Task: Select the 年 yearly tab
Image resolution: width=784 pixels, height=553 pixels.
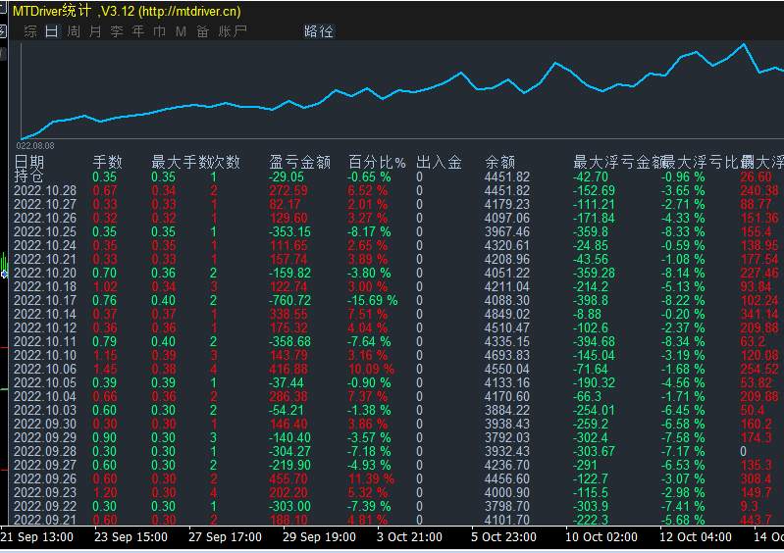Action: pyautogui.click(x=138, y=31)
